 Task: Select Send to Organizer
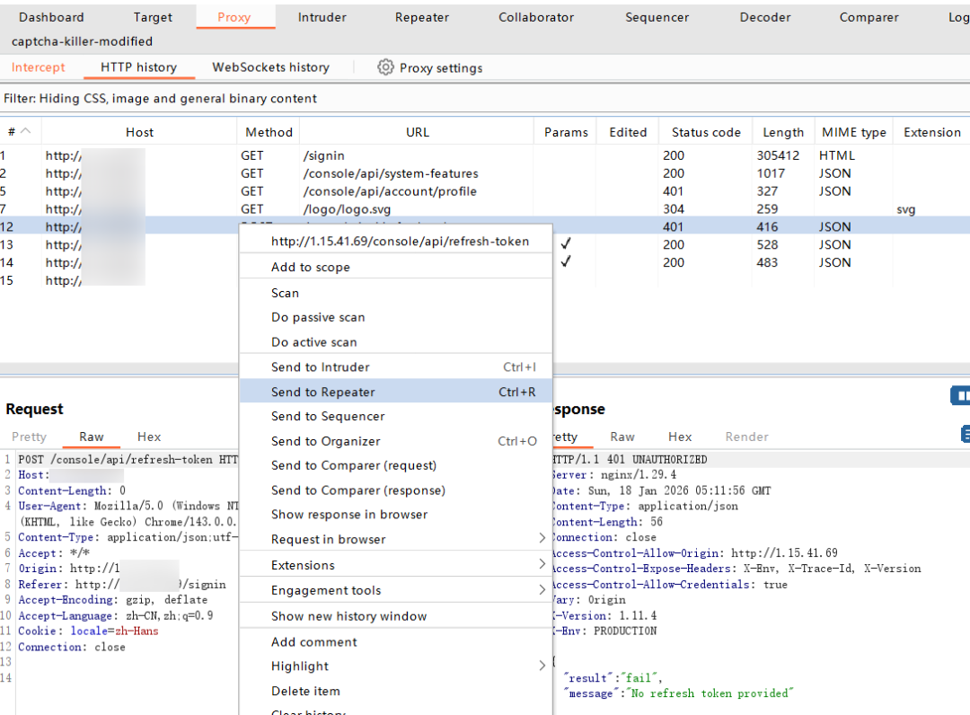click(396, 441)
